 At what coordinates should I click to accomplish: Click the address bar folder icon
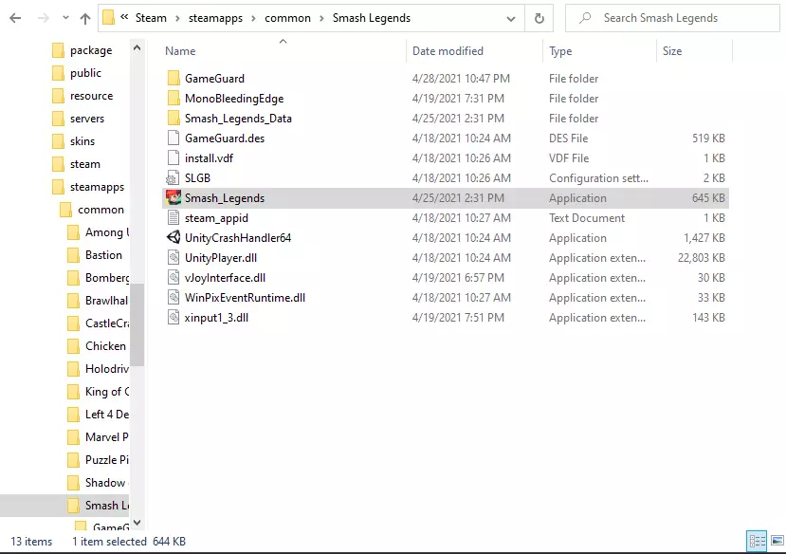click(108, 18)
